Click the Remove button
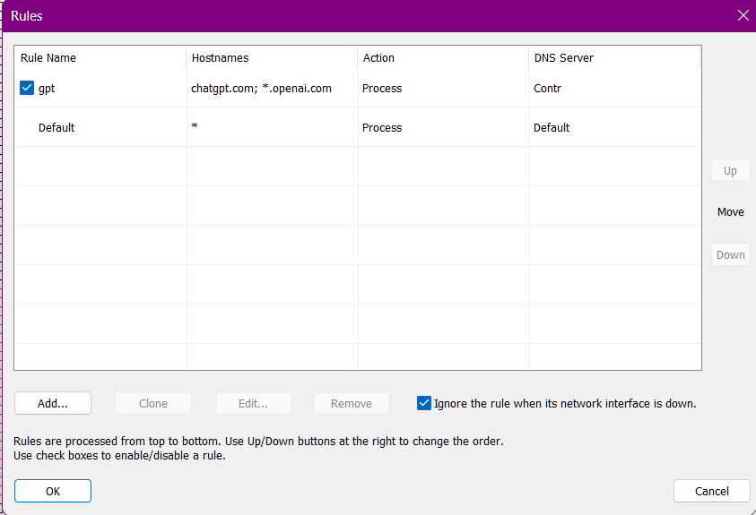This screenshot has width=756, height=515. coord(352,403)
